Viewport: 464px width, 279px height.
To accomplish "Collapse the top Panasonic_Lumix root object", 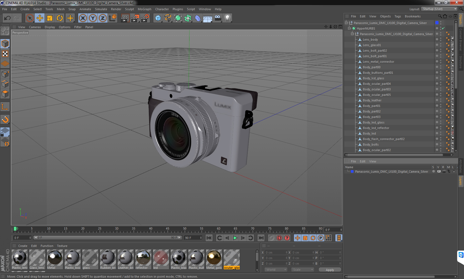I will click(346, 23).
